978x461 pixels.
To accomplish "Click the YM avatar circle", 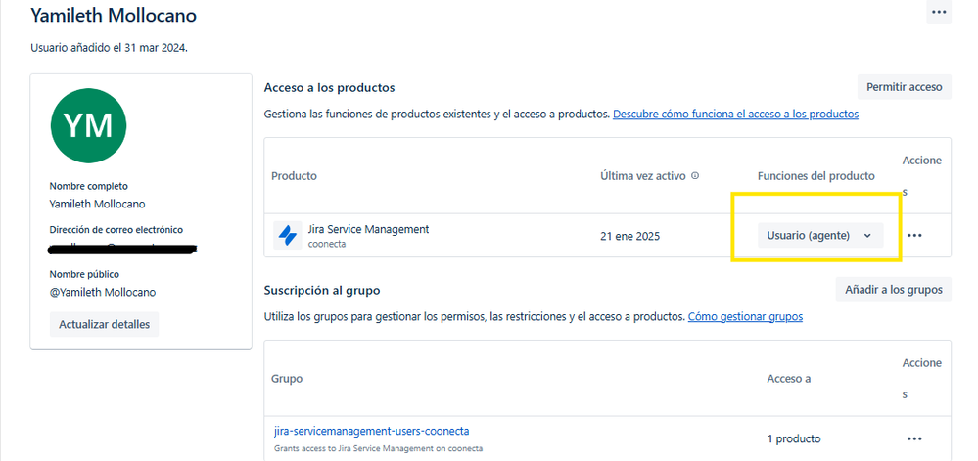I will (x=88, y=125).
